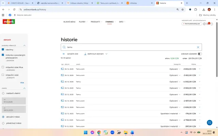Click the mBank logo
This screenshot has width=218, height=136.
point(9,22)
